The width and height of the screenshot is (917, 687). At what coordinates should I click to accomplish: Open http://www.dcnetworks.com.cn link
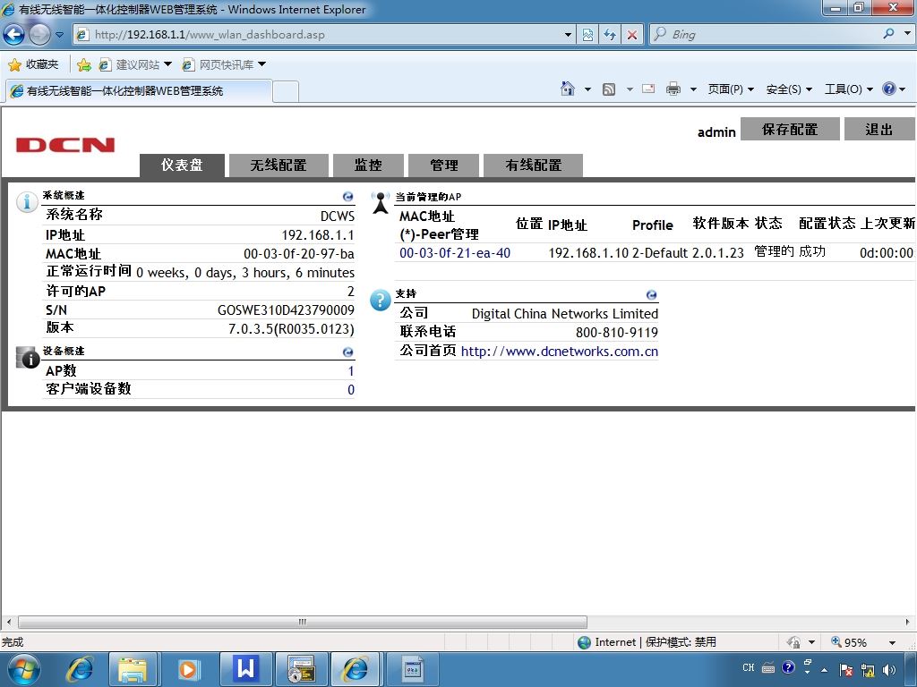pos(559,351)
